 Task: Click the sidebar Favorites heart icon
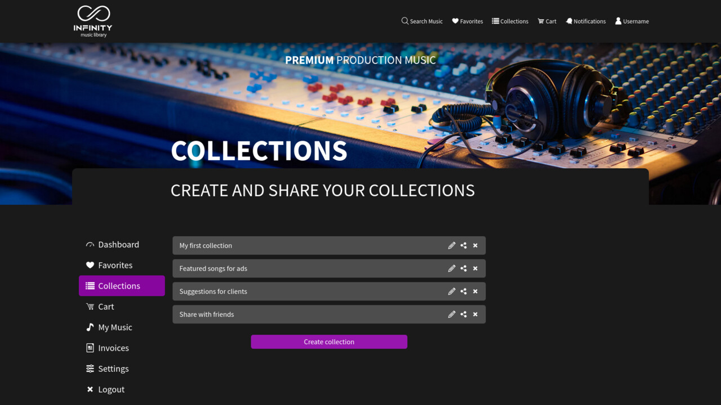[90, 265]
